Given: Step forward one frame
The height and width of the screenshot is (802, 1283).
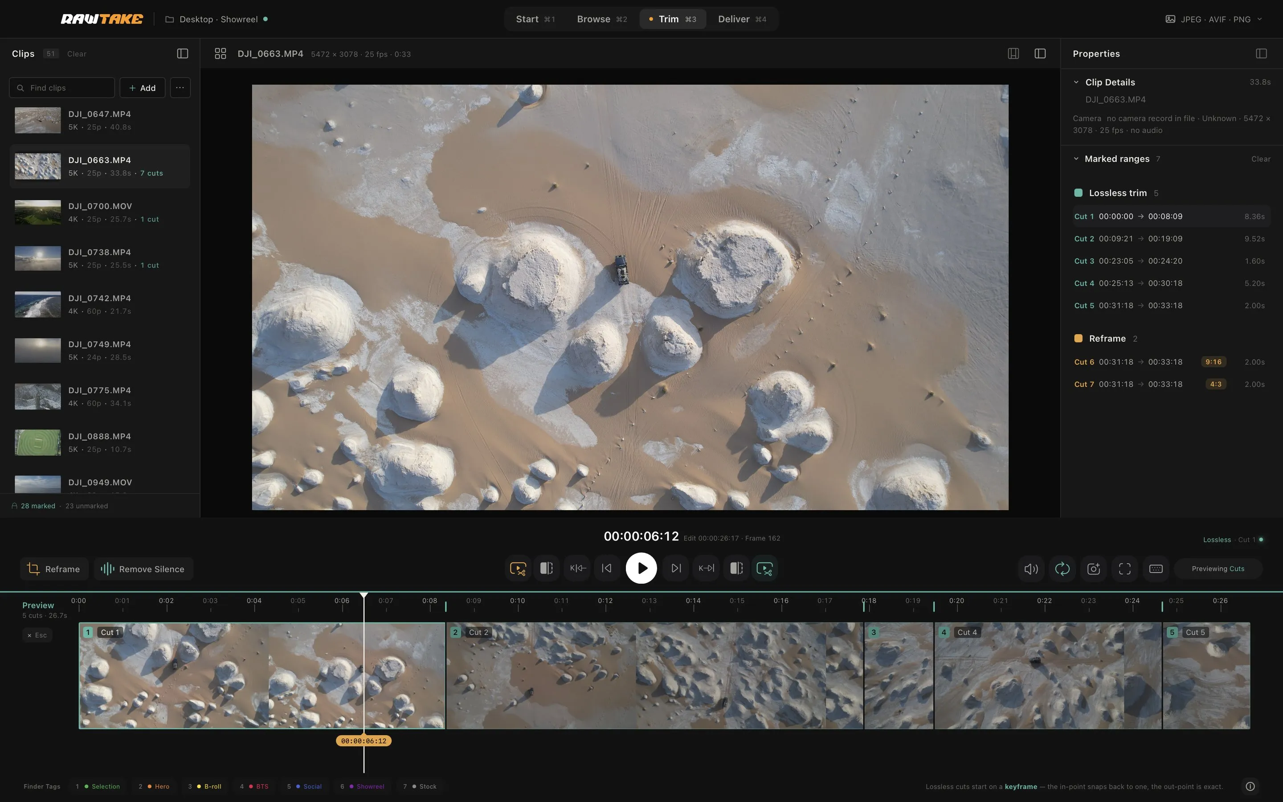Looking at the screenshot, I should click(676, 569).
